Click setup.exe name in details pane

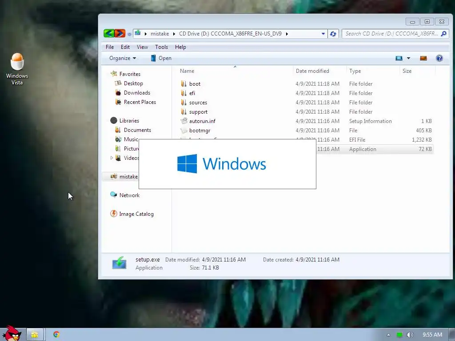click(x=148, y=259)
